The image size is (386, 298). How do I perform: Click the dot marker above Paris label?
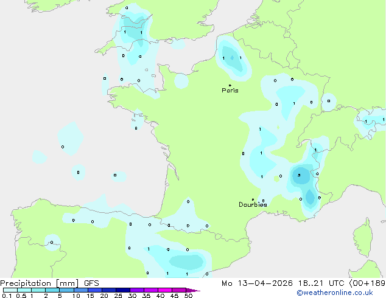[230, 85]
